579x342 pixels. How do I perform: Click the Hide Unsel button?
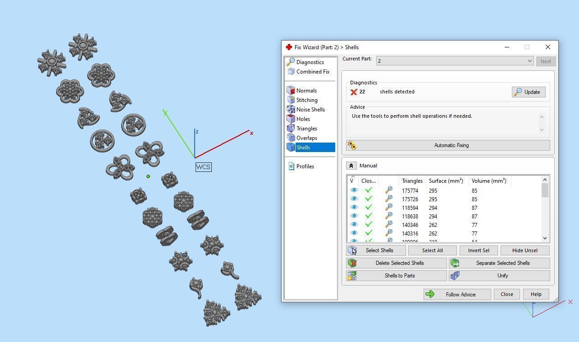(525, 250)
